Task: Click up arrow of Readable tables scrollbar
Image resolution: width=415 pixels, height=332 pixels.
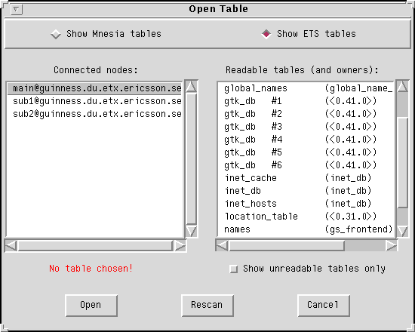Action: click(x=402, y=87)
